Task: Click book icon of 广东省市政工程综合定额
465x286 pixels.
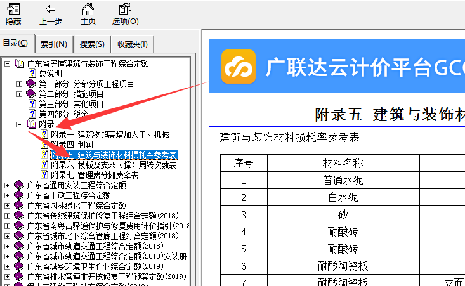Action: point(19,195)
